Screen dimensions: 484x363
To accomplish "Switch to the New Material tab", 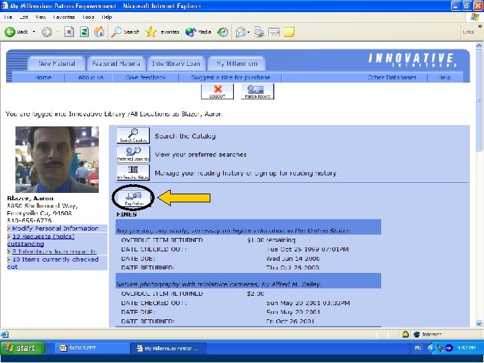I will point(56,64).
